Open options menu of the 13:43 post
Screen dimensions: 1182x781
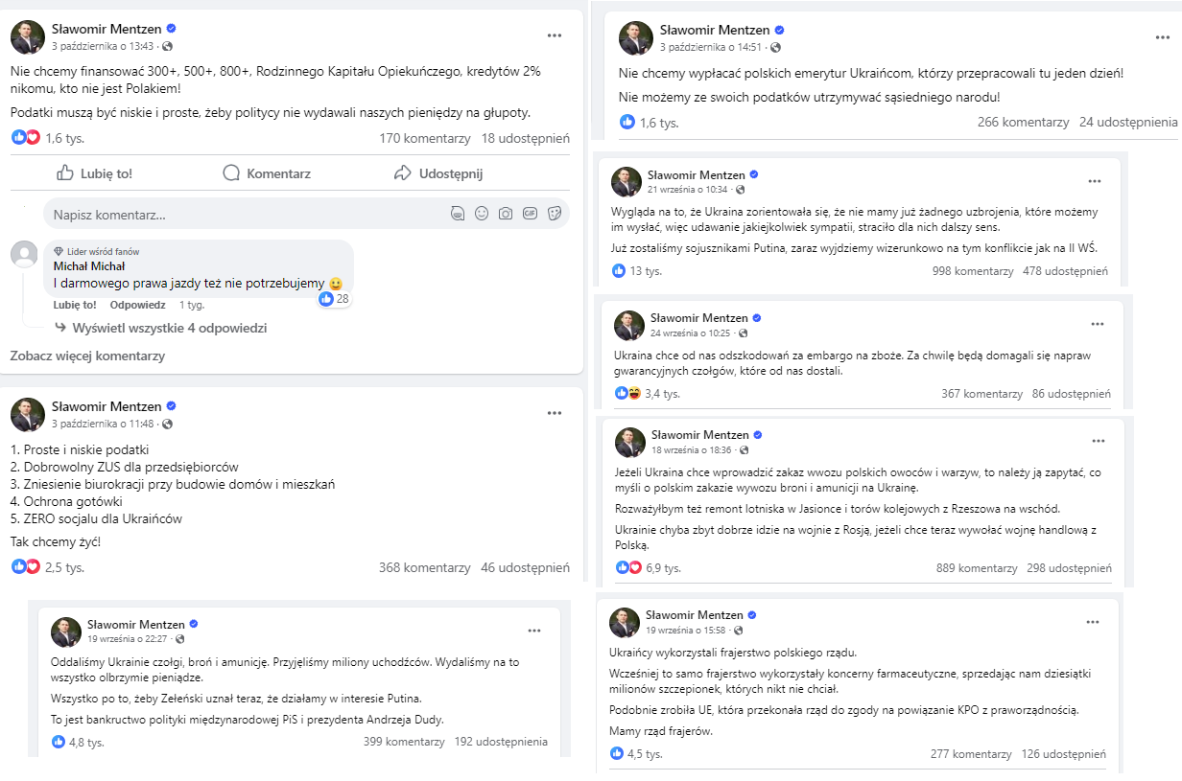point(555,35)
